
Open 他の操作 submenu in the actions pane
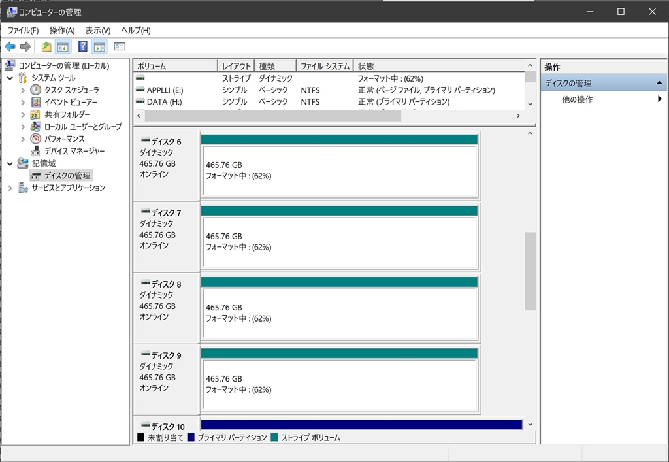click(x=604, y=99)
